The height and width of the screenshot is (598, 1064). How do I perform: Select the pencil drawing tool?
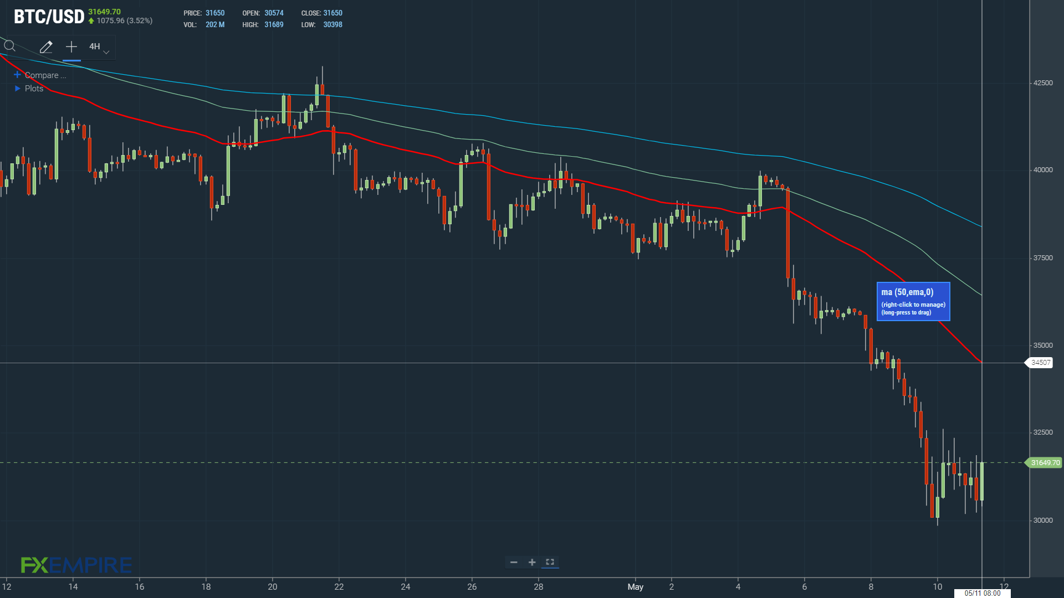click(46, 47)
